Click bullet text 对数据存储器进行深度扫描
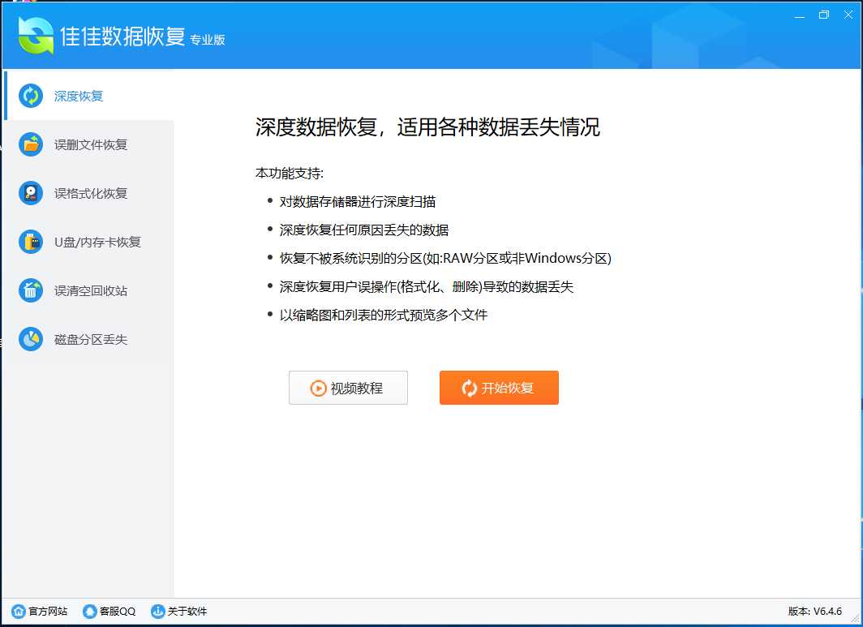The image size is (863, 627). 358,201
